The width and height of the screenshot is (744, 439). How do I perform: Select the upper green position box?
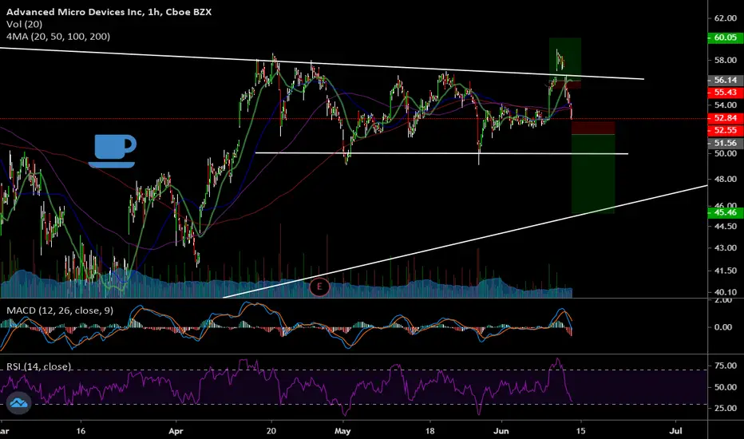(x=565, y=59)
